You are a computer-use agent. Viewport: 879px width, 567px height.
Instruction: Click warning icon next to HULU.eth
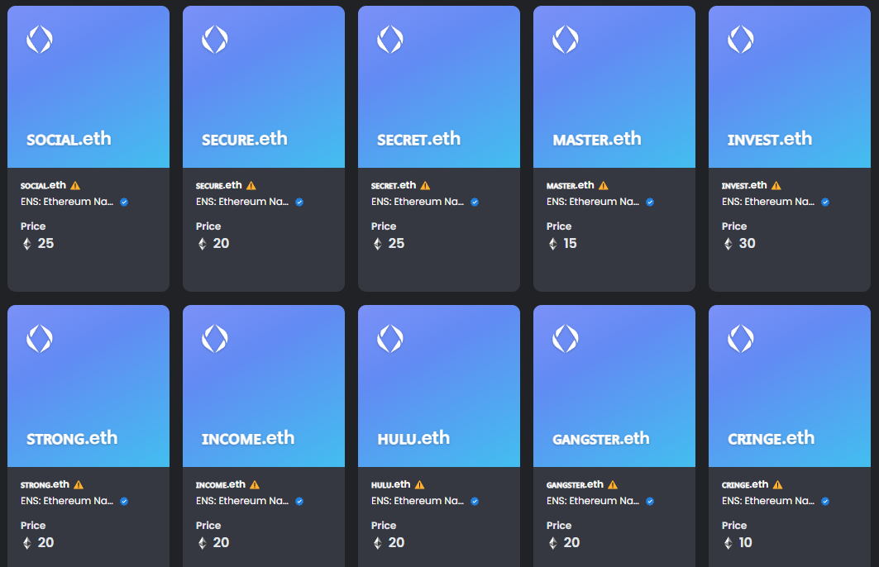(x=419, y=484)
